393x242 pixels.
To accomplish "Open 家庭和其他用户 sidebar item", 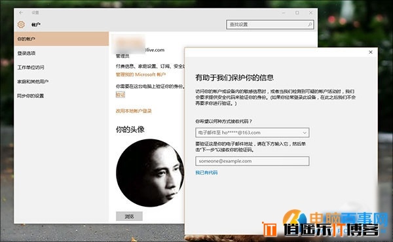I will click(x=62, y=82).
